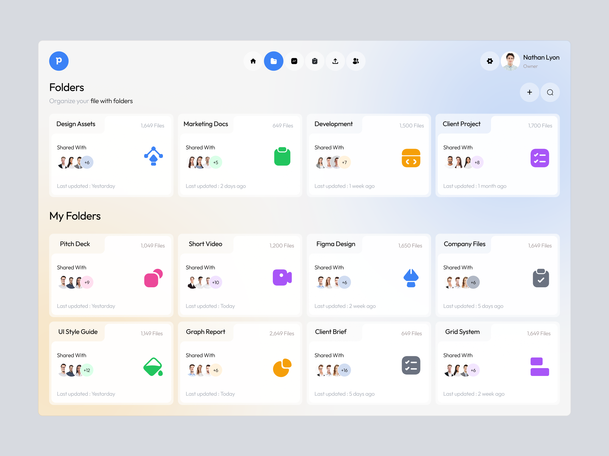Create a new folder with the plus button
The height and width of the screenshot is (456, 609).
(529, 92)
